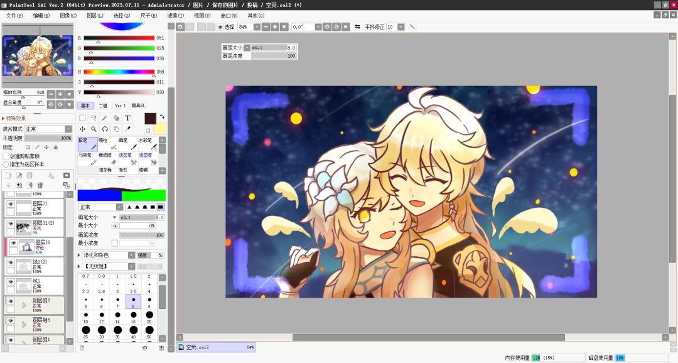Choose the 马克笔 marker tool
This screenshot has height=363, width=678.
pos(88,159)
